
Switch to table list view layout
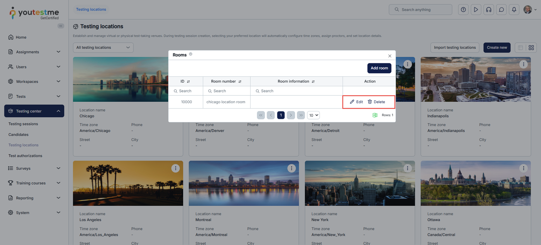click(x=520, y=48)
